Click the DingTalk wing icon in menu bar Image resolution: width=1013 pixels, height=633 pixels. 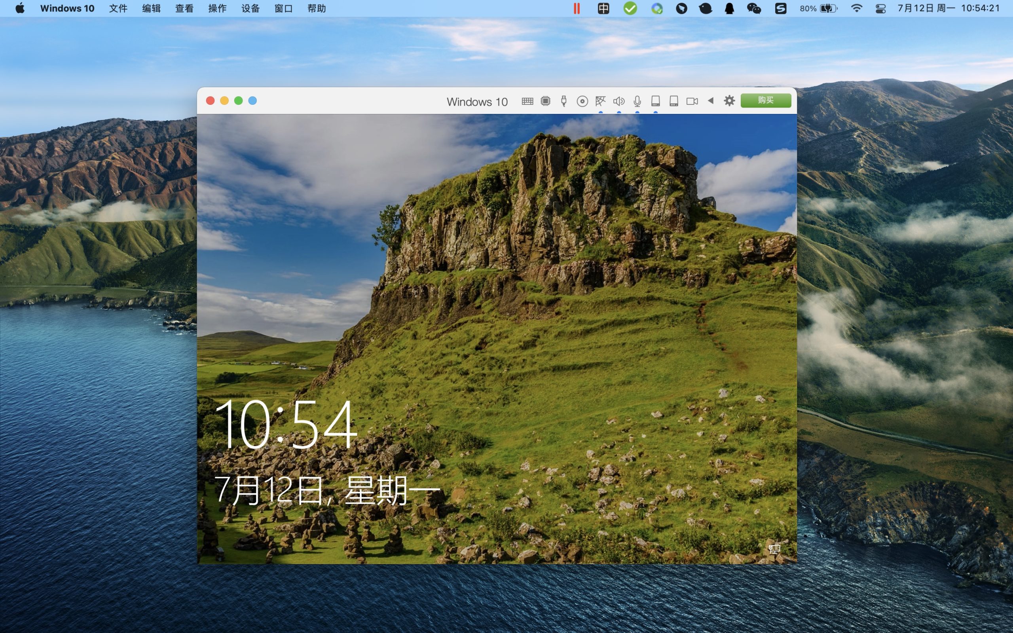[681, 8]
